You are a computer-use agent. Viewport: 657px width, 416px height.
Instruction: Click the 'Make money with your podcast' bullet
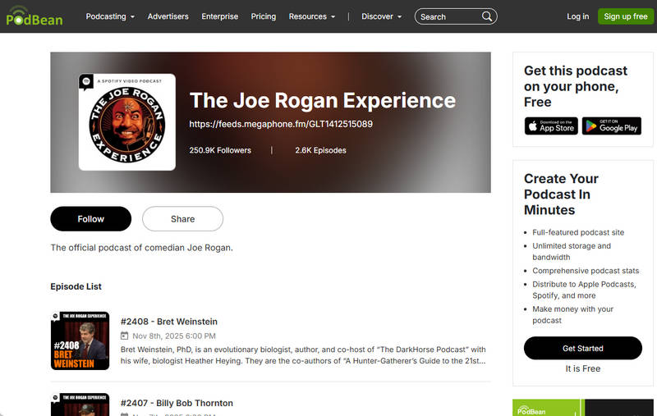pyautogui.click(x=572, y=315)
